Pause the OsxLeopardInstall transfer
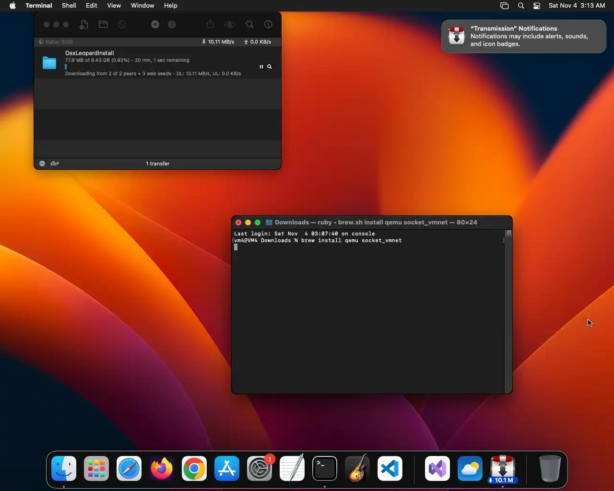614x491 pixels. 261,67
